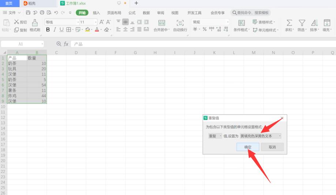Toggle center horizontal alignment
Image resolution: width=336 pixels, height=195 pixels.
tap(125, 30)
